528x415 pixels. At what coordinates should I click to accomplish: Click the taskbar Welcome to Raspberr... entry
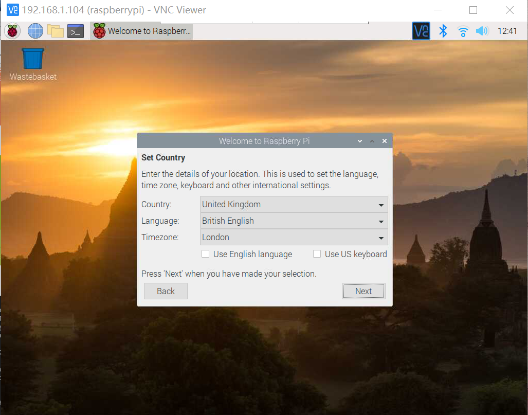(x=141, y=31)
